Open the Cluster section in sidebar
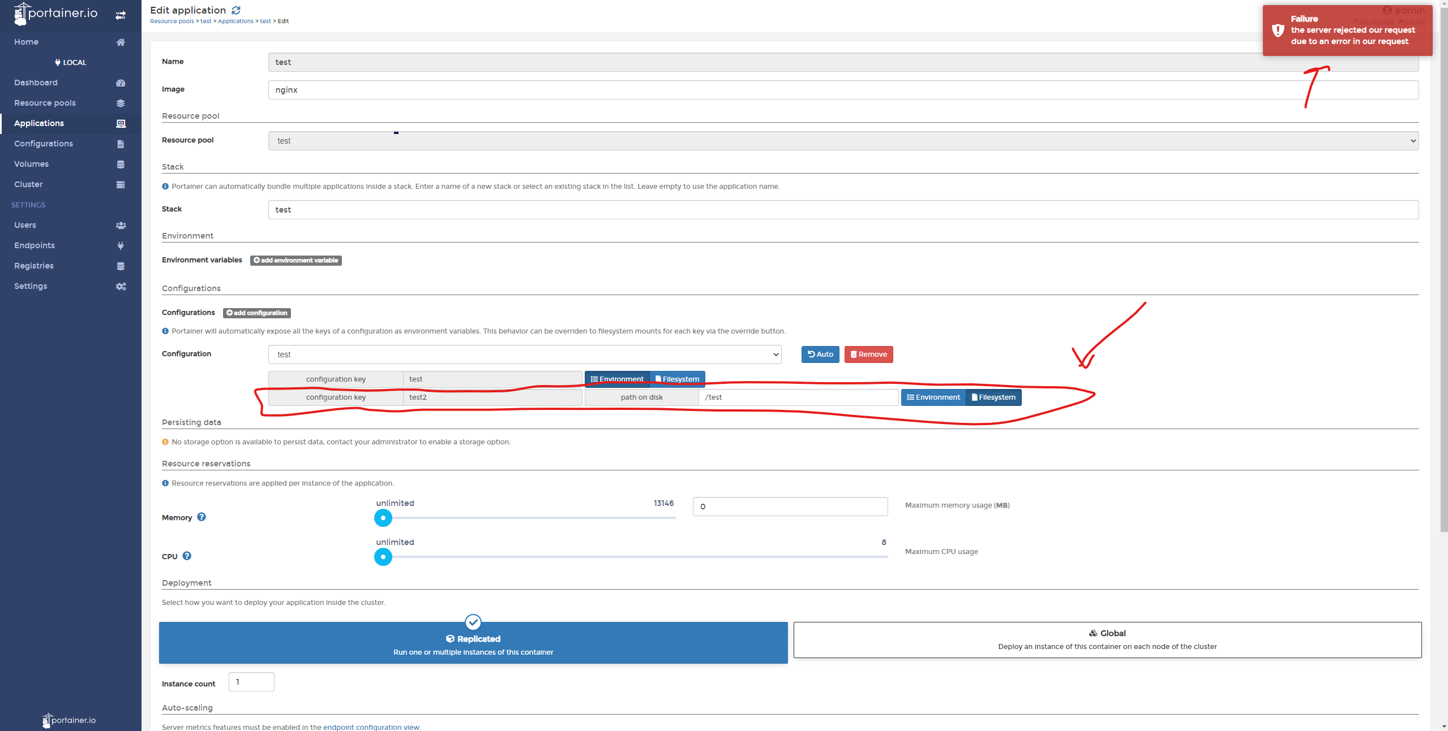The image size is (1448, 731). pos(29,184)
